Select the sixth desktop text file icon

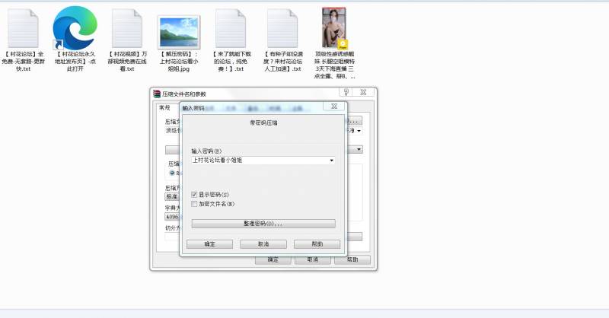tap(282, 29)
